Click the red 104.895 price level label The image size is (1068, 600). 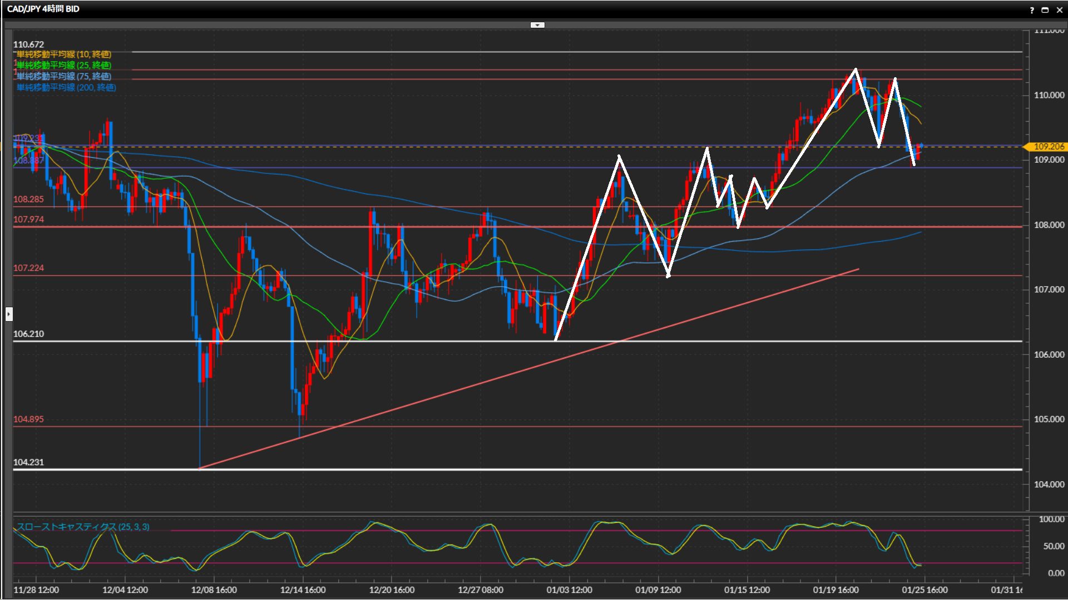[x=28, y=419]
